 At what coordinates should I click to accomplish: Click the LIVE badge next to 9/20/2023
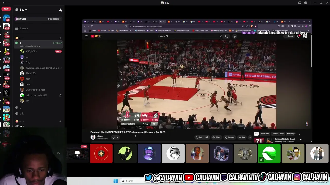pyautogui.click(x=58, y=51)
